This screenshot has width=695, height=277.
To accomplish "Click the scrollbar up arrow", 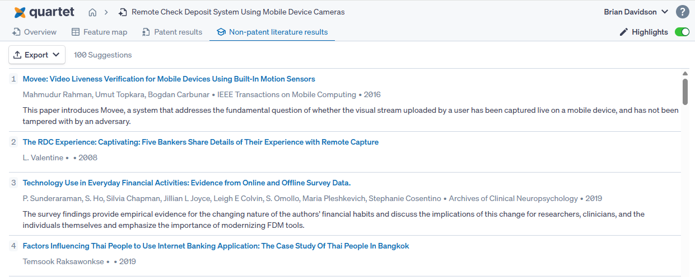I will click(685, 74).
